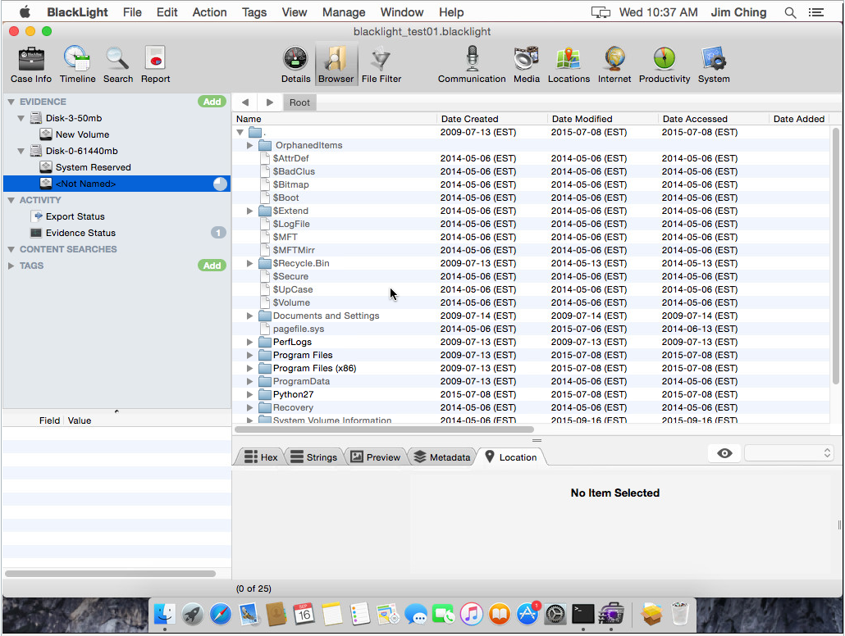Image resolution: width=845 pixels, height=636 pixels.
Task: Select the Documents and Settings folder
Action: pos(531,316)
